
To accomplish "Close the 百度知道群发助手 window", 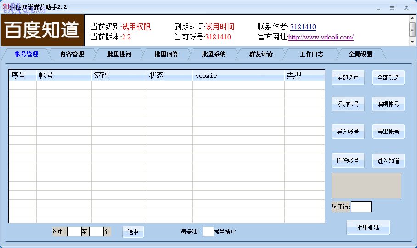I will (406, 8).
